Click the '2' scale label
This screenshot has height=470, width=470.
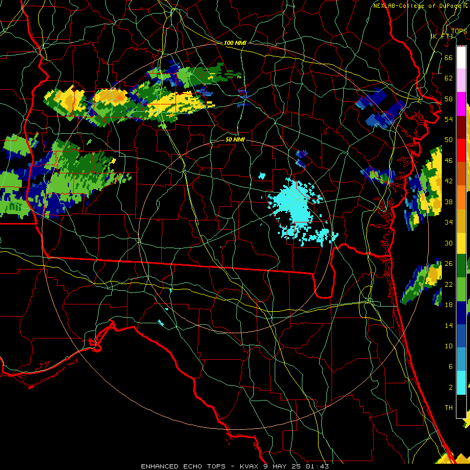(x=450, y=387)
